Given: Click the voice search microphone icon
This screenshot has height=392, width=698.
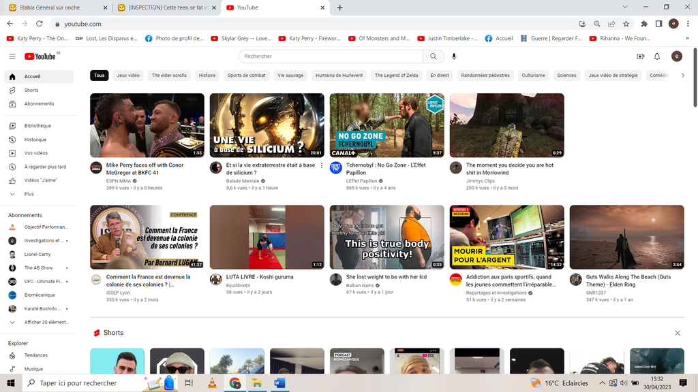Looking at the screenshot, I should pos(454,56).
